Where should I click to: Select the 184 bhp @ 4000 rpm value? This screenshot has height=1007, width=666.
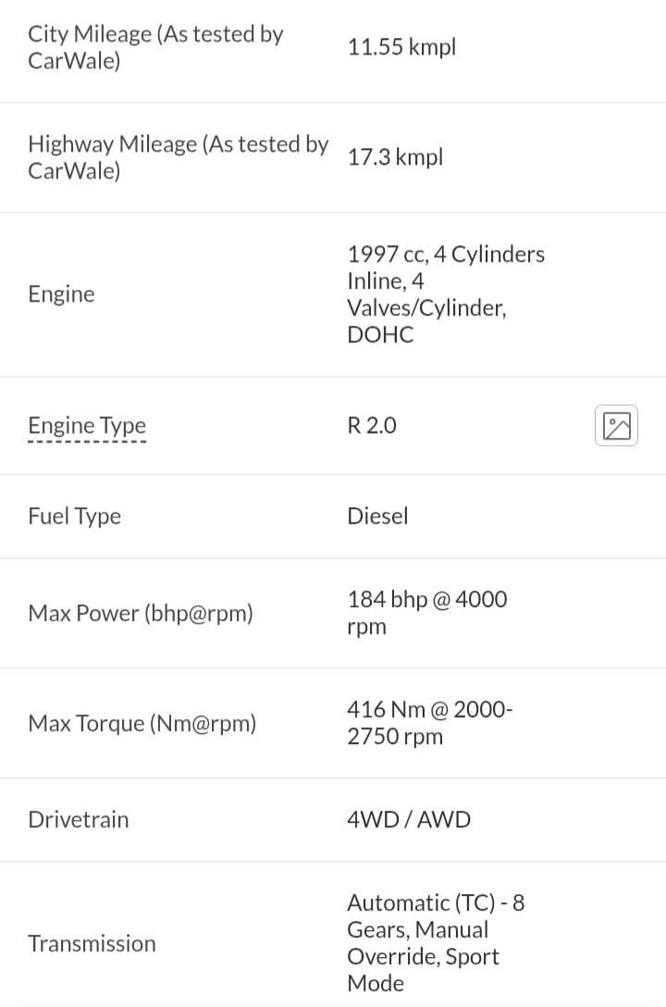[x=426, y=613]
